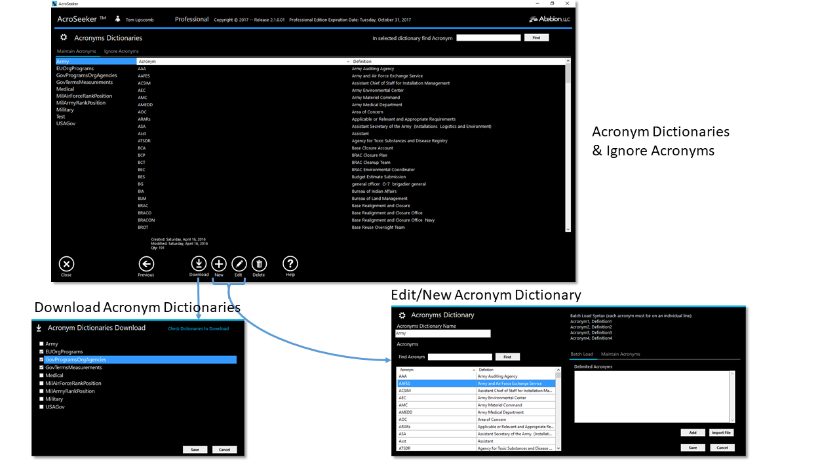Click the download arrow icon in the Download dialog header
This screenshot has height=472, width=839.
coord(39,328)
